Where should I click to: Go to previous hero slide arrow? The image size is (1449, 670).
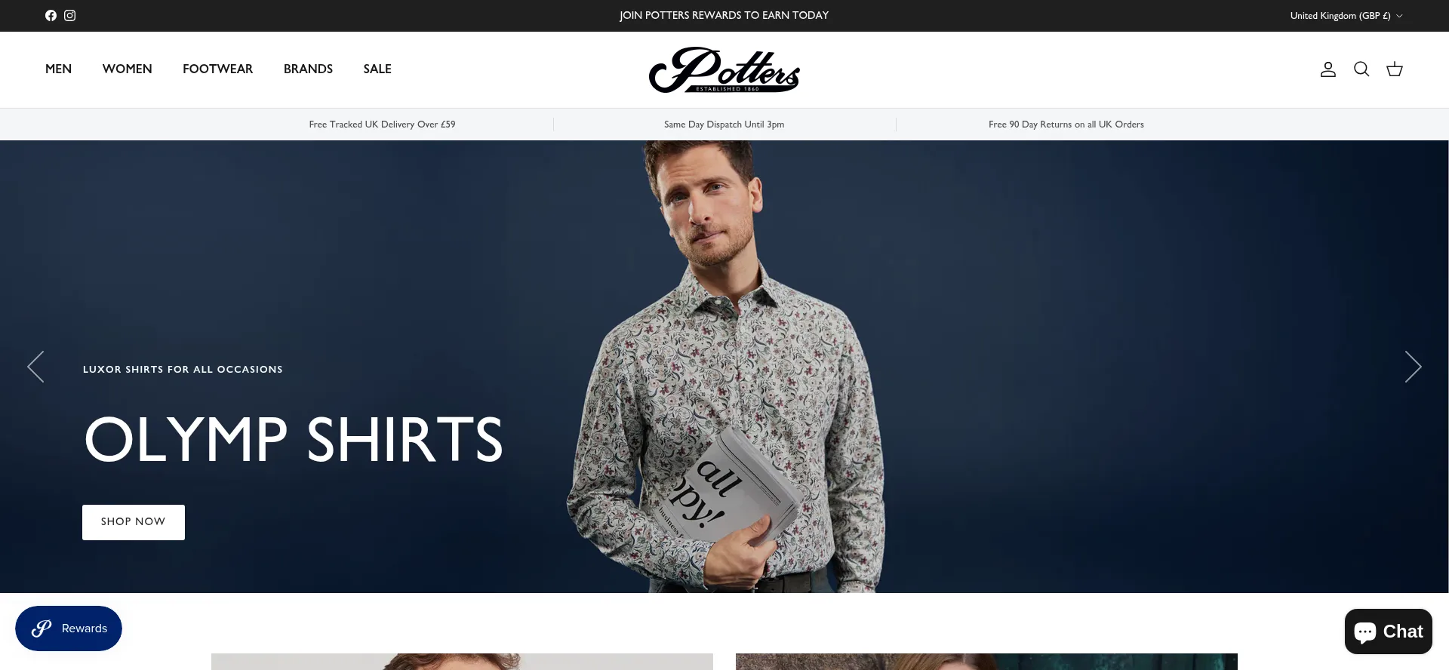(35, 367)
